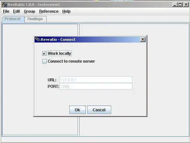190x143 pixels.
Task: Click the Connect to remote server label
Action: [x=71, y=61]
